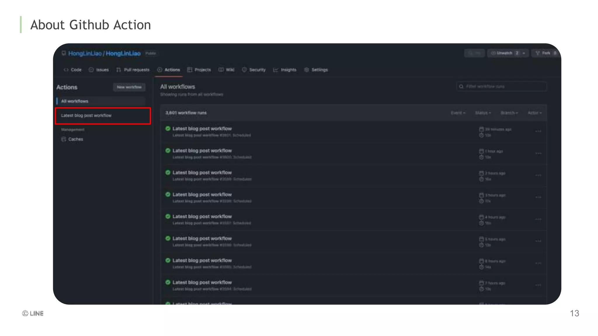
Task: Click the HongLinLiao owner link
Action: (x=85, y=53)
